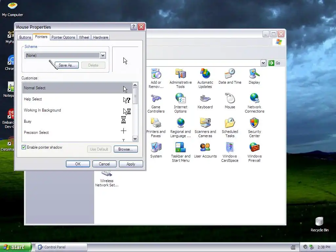This screenshot has height=252, width=336.
Task: Confirm with the OK button
Action: coord(78,164)
